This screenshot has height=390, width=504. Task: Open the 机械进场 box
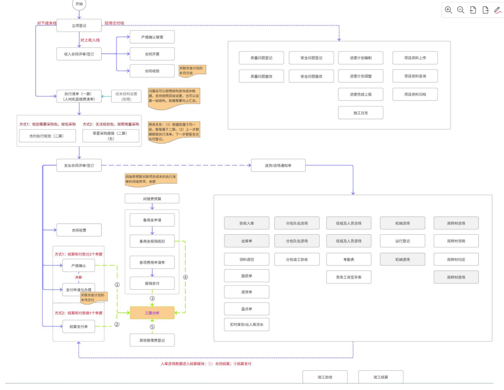402,223
